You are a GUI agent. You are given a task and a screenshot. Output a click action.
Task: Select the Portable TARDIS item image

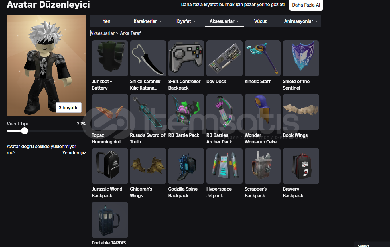110,220
